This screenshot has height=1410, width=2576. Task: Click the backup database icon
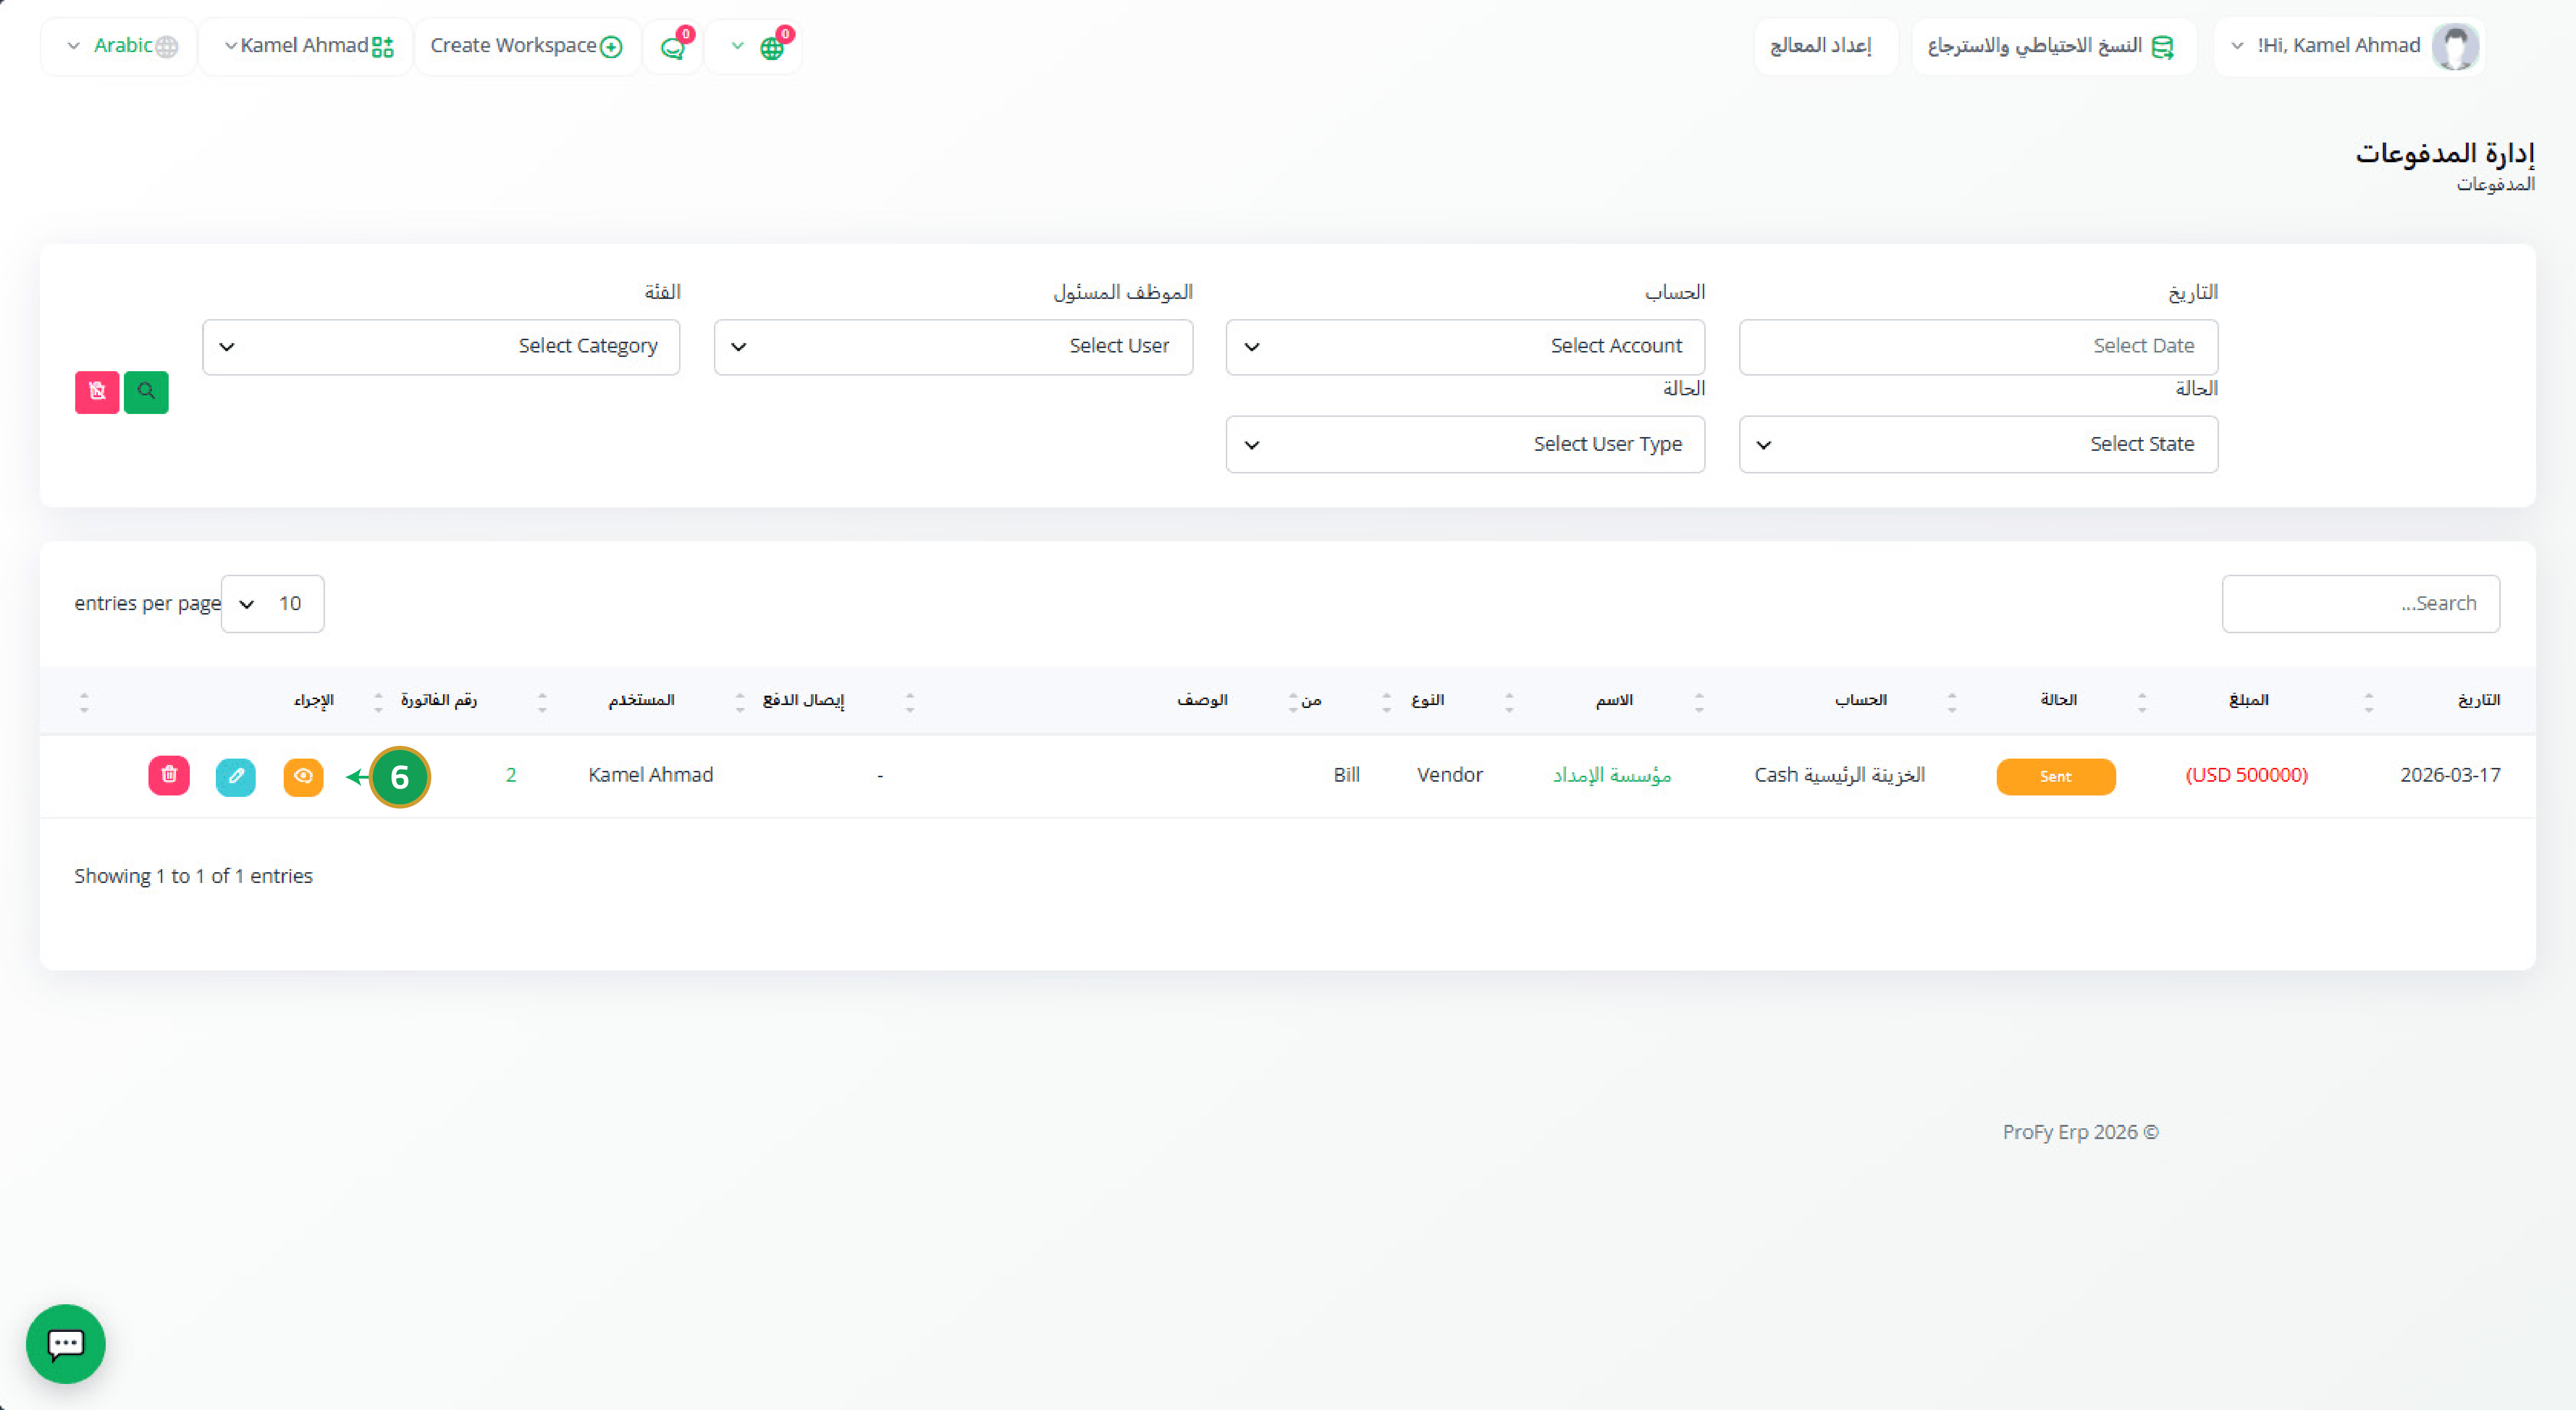2162,47
